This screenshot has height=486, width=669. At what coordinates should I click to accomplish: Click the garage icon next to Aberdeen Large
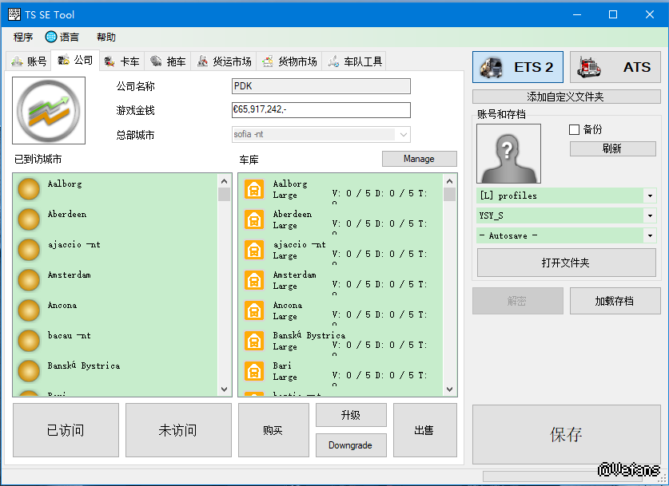(254, 219)
